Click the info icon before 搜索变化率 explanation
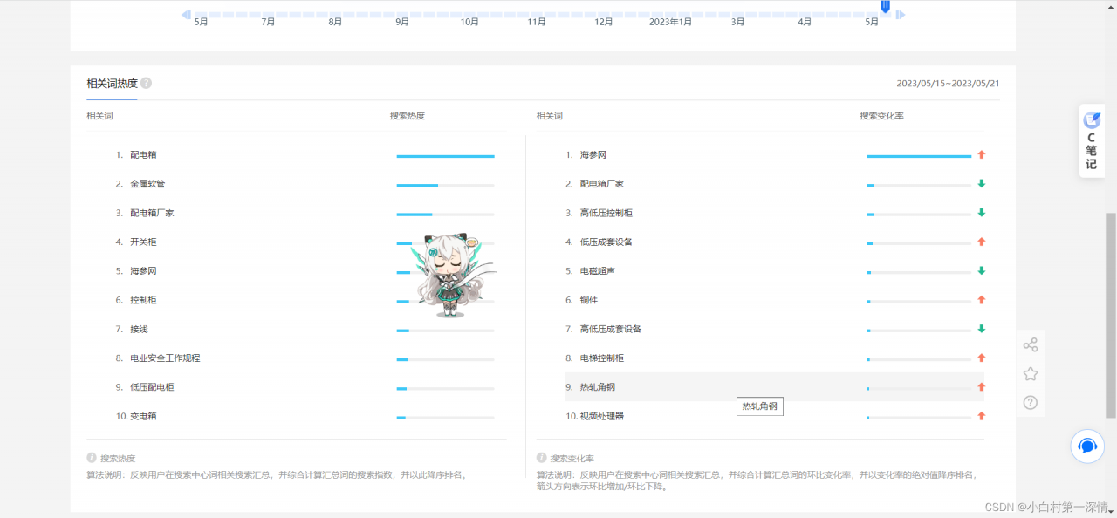Viewport: 1117px width, 518px height. 541,457
